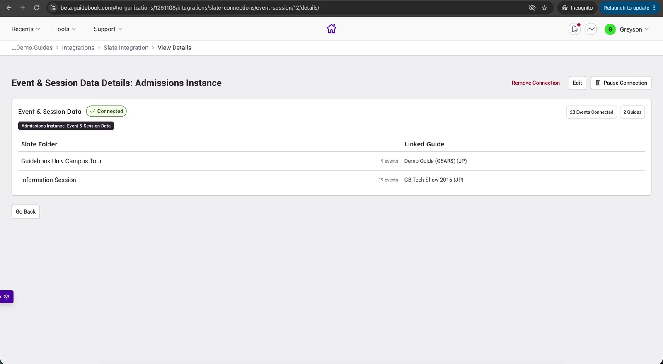Pause the connection
Viewport: 663px width, 364px height.
[621, 83]
